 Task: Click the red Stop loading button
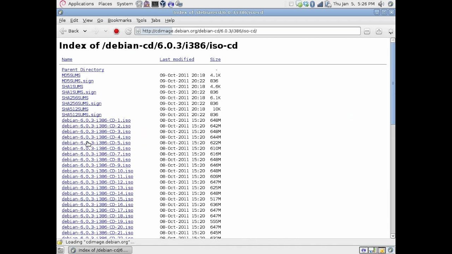[116, 31]
